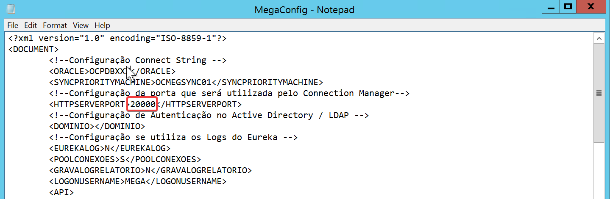This screenshot has height=199, width=610.
Task: Open the View menu
Action: (81, 25)
